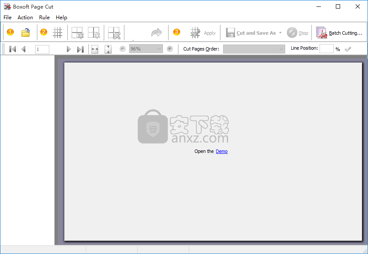Maximize the Boxoft Page Cut window
368x254 pixels.
338,6
